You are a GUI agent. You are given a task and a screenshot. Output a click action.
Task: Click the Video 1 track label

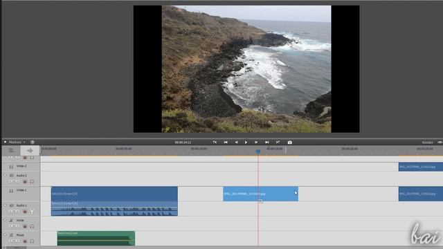click(x=21, y=190)
